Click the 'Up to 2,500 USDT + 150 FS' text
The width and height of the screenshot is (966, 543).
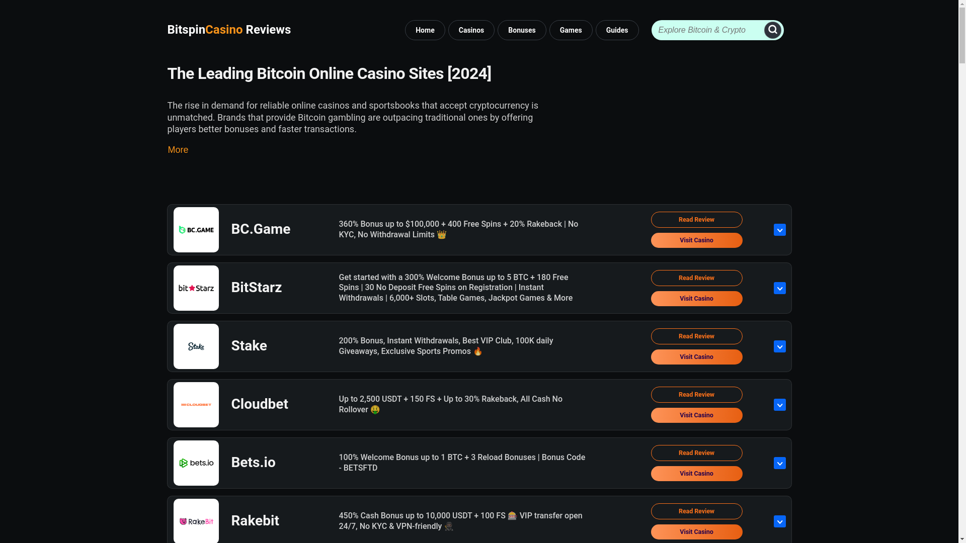tap(450, 404)
